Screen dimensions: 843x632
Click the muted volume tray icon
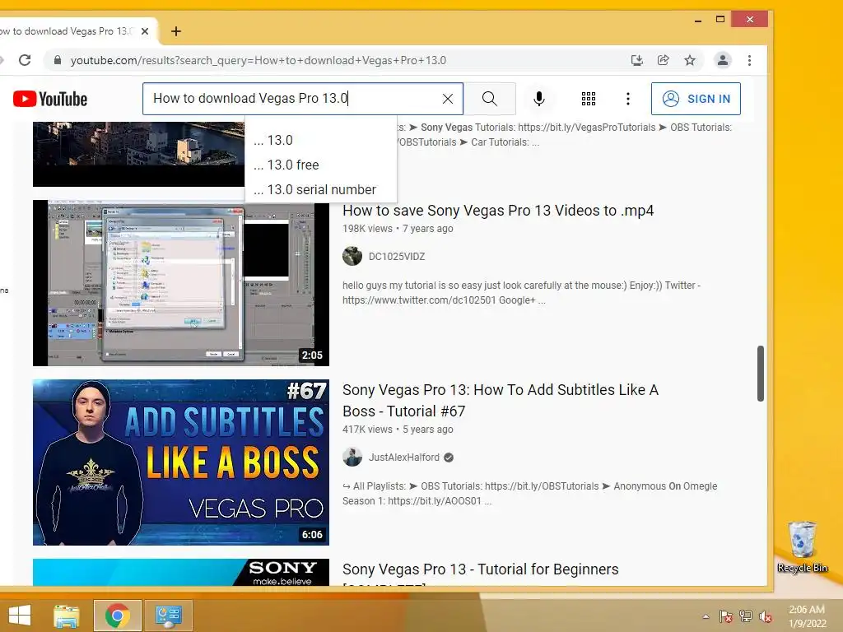[x=766, y=616]
